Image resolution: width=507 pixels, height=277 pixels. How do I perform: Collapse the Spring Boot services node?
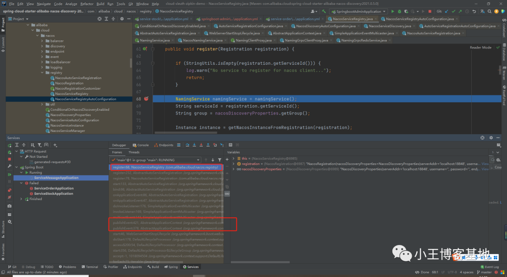coord(16,168)
